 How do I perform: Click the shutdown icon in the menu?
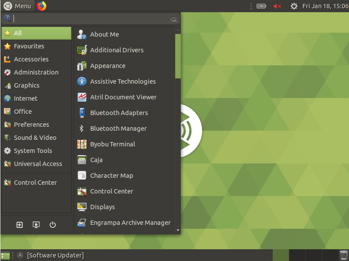click(53, 225)
